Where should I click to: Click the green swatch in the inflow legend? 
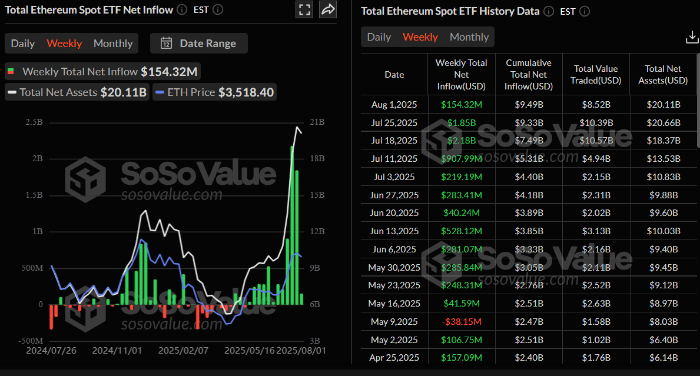(x=11, y=71)
